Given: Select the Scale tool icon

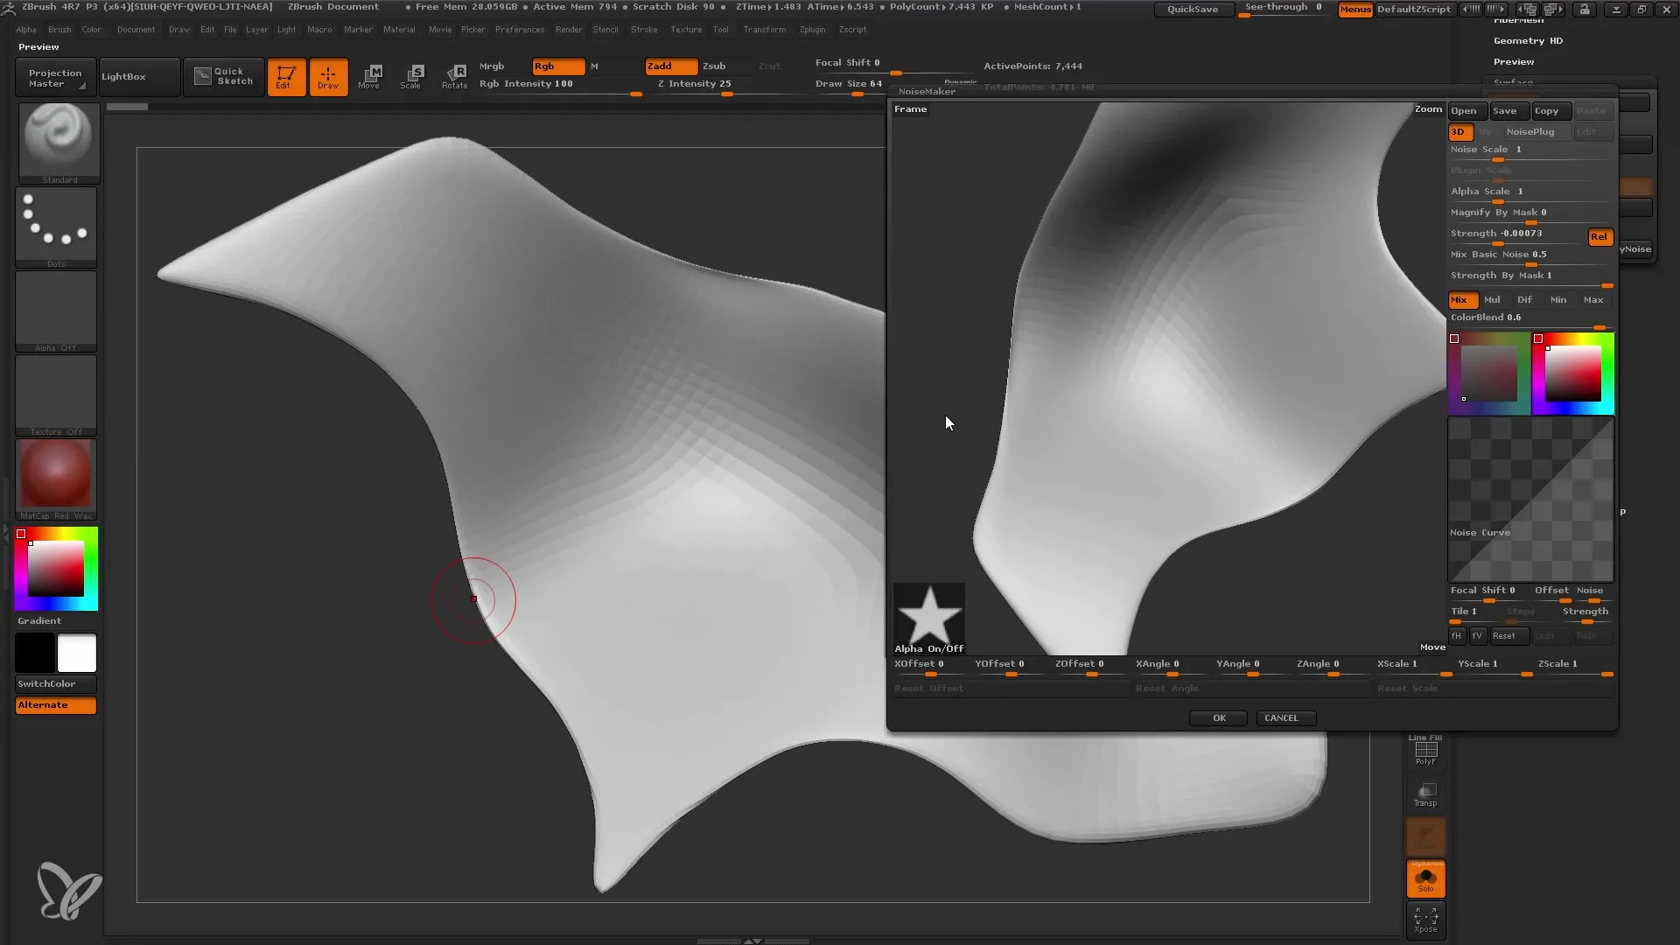Looking at the screenshot, I should point(410,75).
